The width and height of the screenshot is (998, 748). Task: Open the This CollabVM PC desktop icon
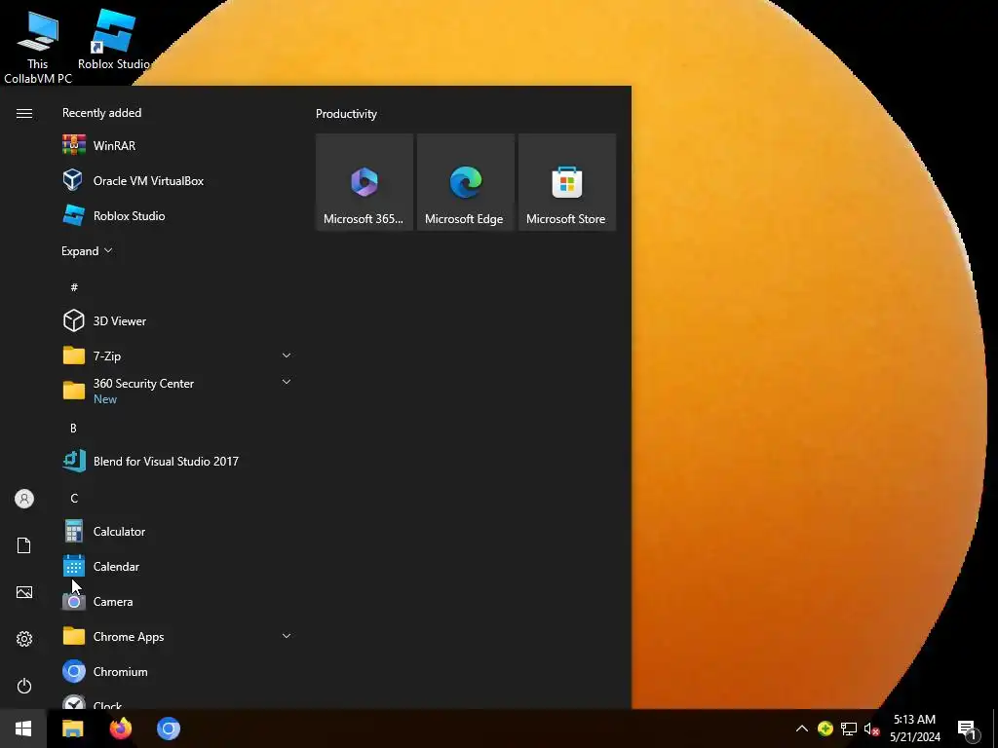(x=38, y=47)
